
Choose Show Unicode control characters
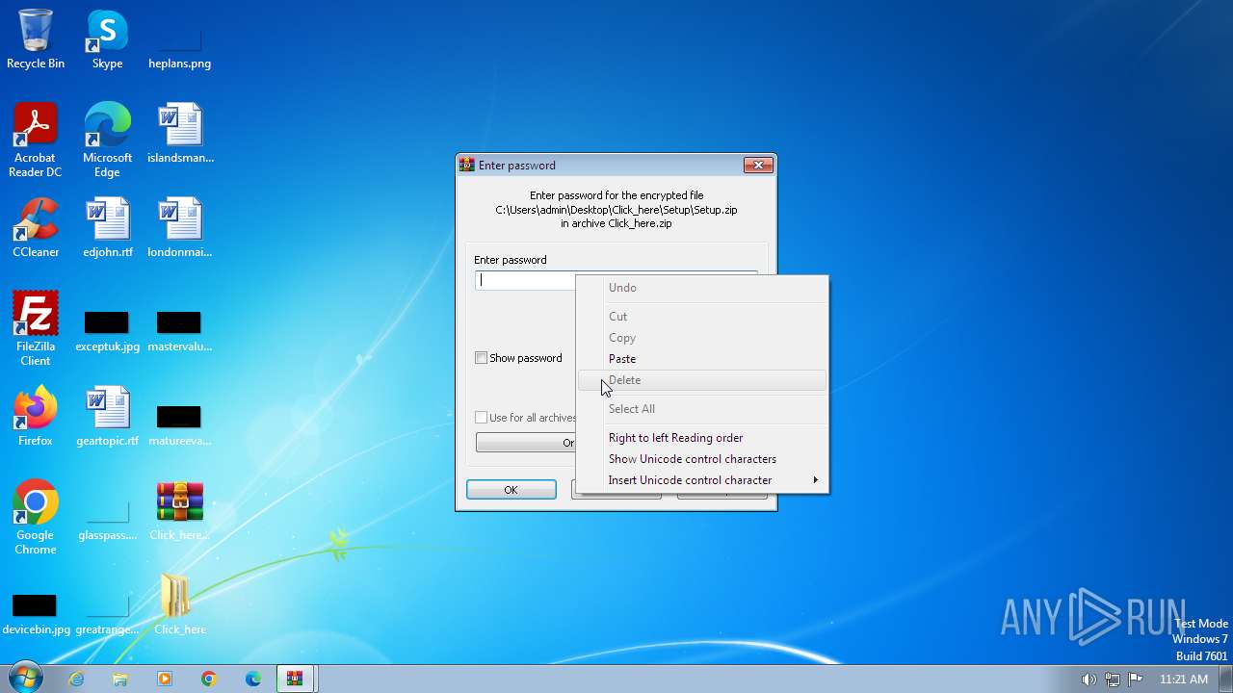703,459
